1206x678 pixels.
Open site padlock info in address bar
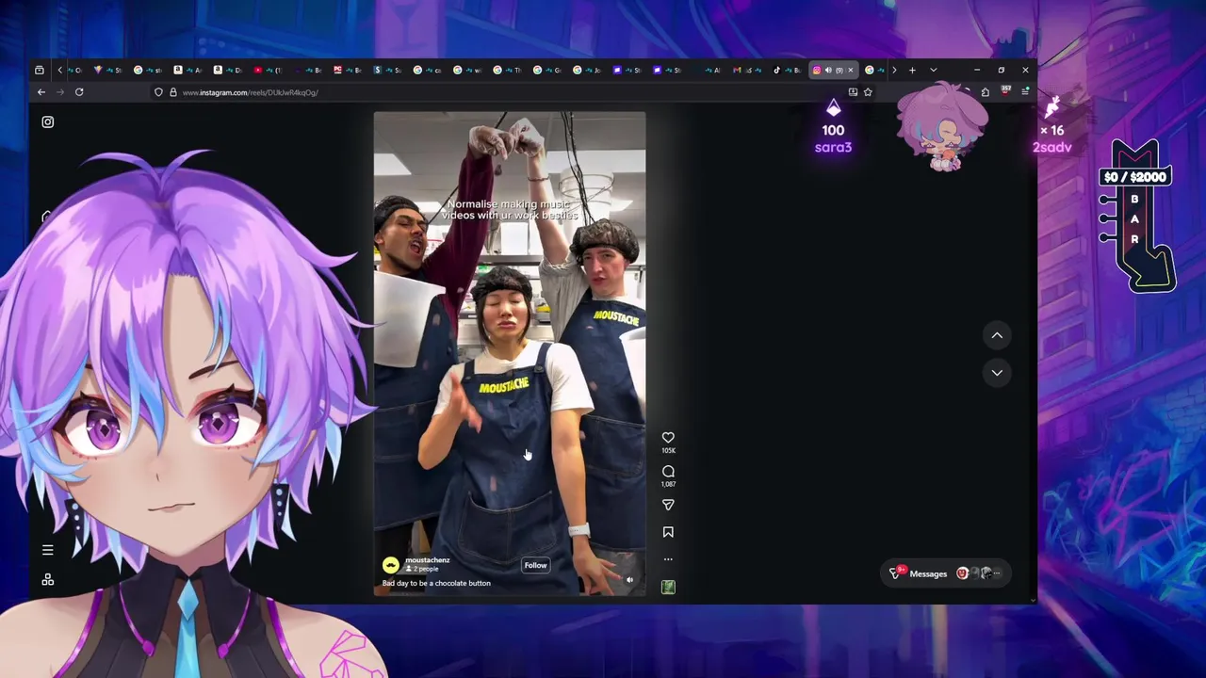pyautogui.click(x=172, y=92)
